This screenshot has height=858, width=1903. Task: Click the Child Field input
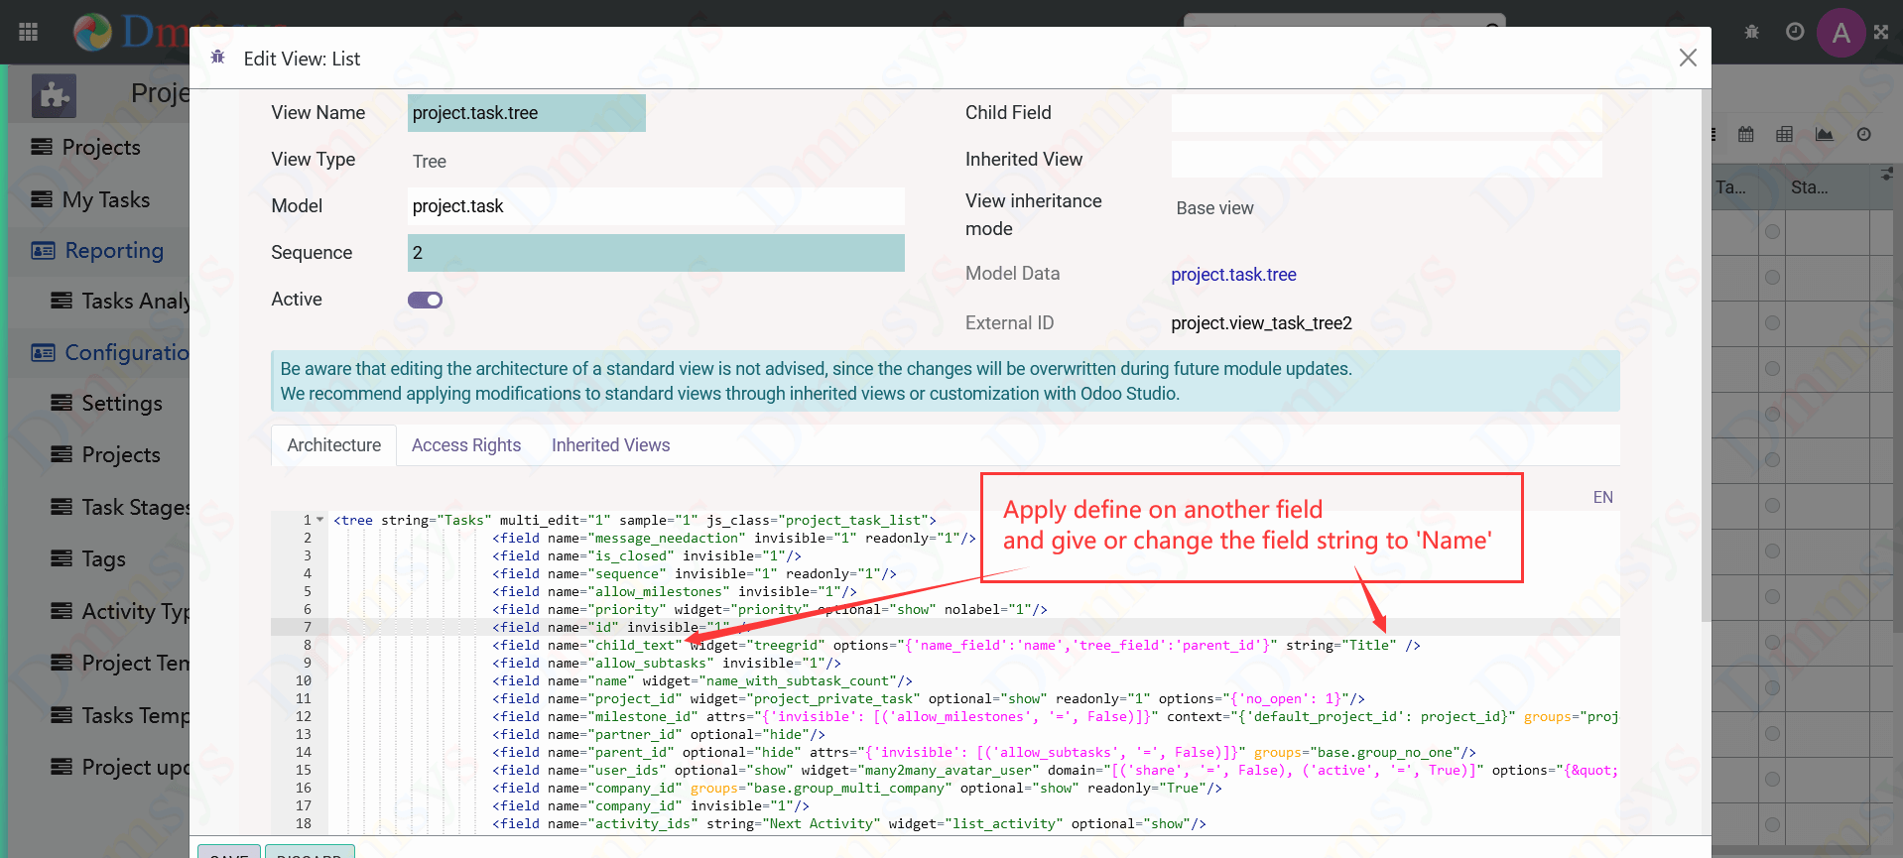click(x=1386, y=113)
